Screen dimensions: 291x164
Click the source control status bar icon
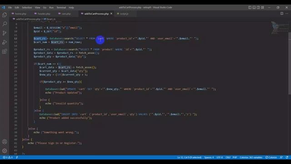(17, 157)
